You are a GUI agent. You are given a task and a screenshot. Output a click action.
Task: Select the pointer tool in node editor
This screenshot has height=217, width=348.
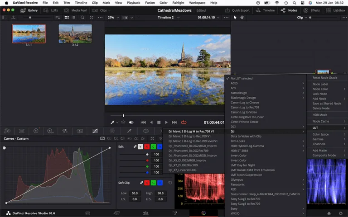tap(235, 17)
